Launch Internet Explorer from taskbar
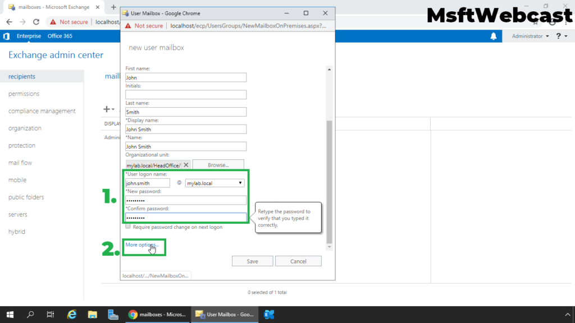Viewport: 575px width, 323px height. point(72,314)
